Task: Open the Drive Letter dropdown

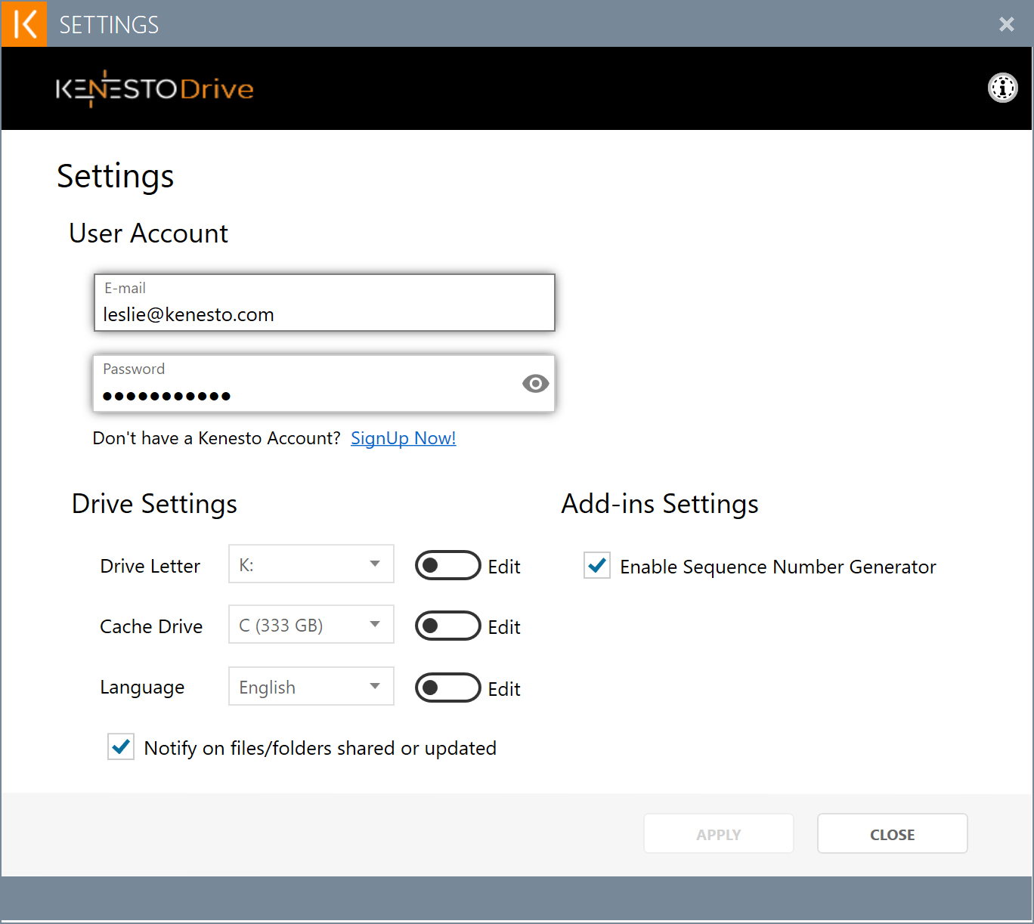Action: 311,564
